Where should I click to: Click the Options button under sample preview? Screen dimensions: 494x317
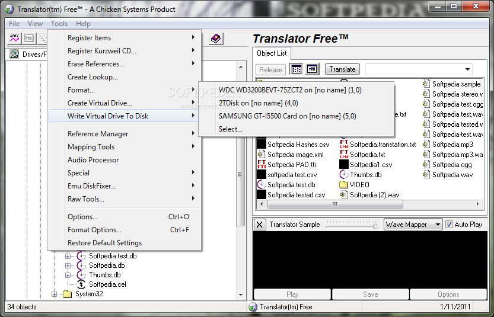click(448, 294)
